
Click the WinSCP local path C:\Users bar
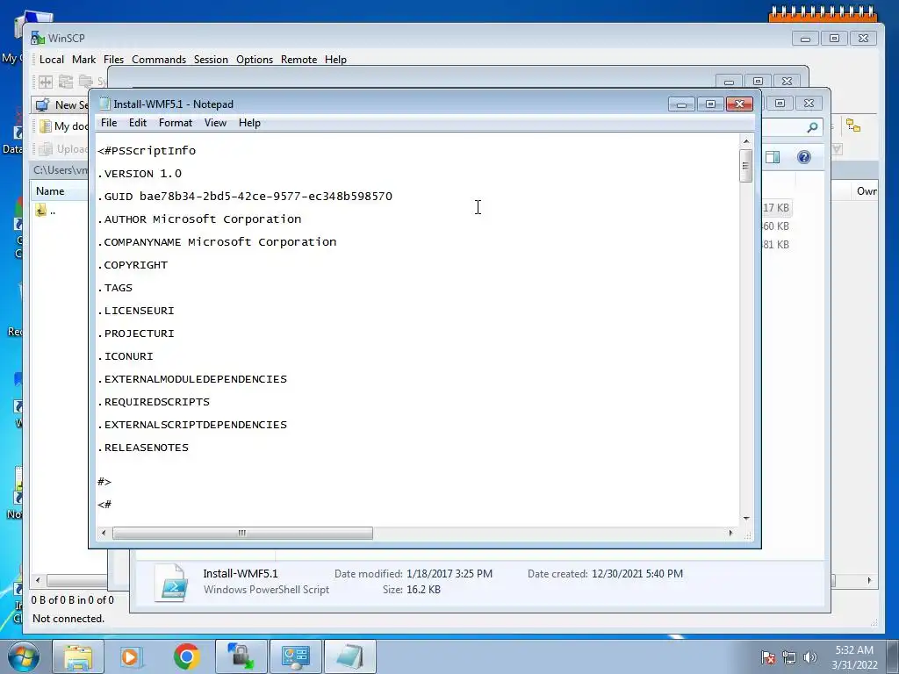pyautogui.click(x=61, y=170)
